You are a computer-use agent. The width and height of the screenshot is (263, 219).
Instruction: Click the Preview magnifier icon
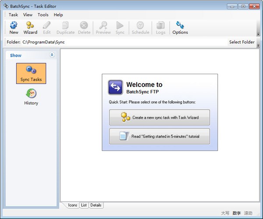[103, 27]
